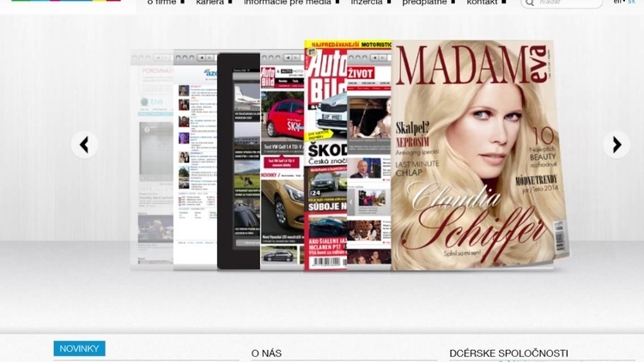Open the NOVINKY tab
The width and height of the screenshot is (644, 362).
coord(79,348)
